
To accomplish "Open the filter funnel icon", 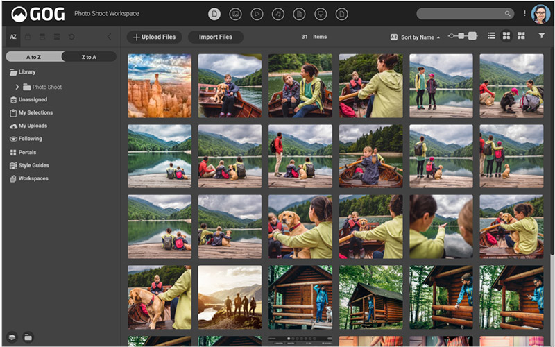I will point(541,36).
